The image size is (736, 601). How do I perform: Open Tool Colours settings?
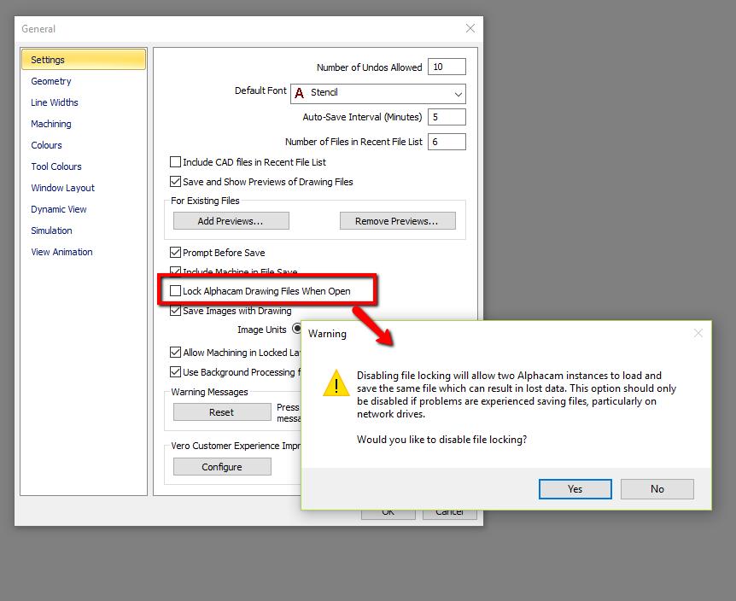pyautogui.click(x=55, y=166)
